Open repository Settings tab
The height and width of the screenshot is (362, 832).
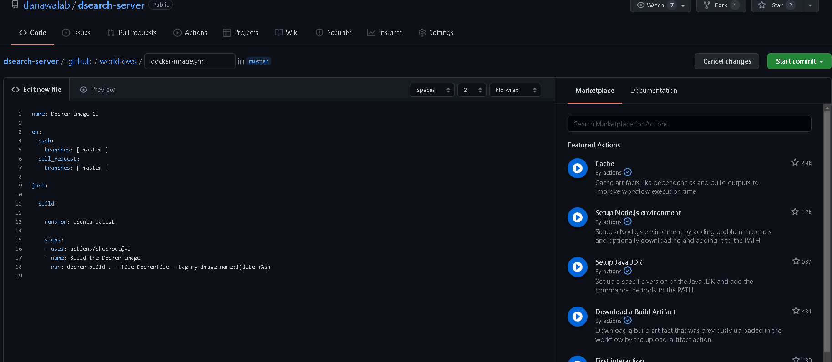[436, 33]
